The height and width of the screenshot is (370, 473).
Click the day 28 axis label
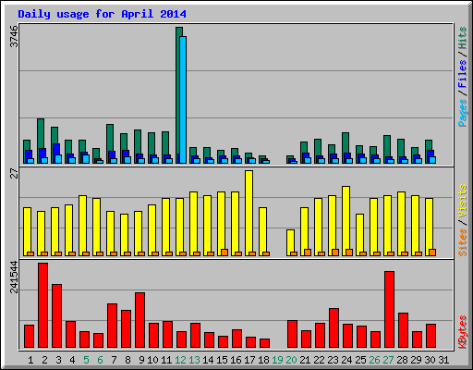click(x=402, y=360)
